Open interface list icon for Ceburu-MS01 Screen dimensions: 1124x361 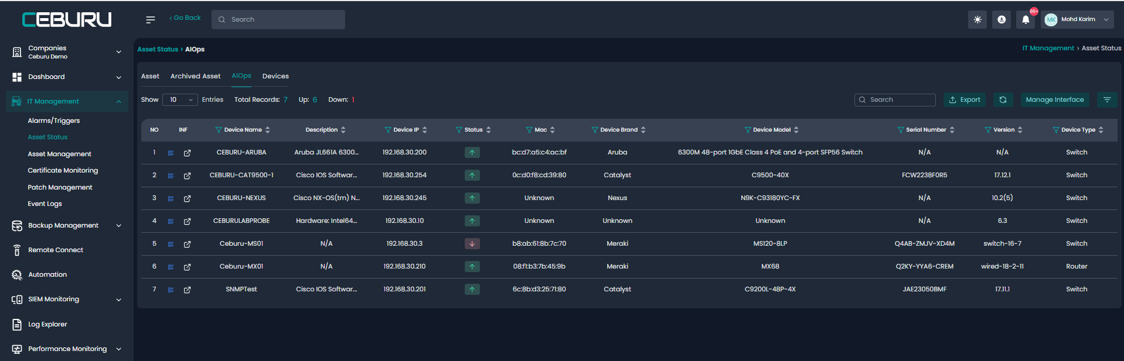171,245
